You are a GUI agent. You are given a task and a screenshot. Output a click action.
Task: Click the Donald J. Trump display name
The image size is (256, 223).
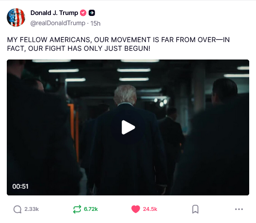(54, 13)
